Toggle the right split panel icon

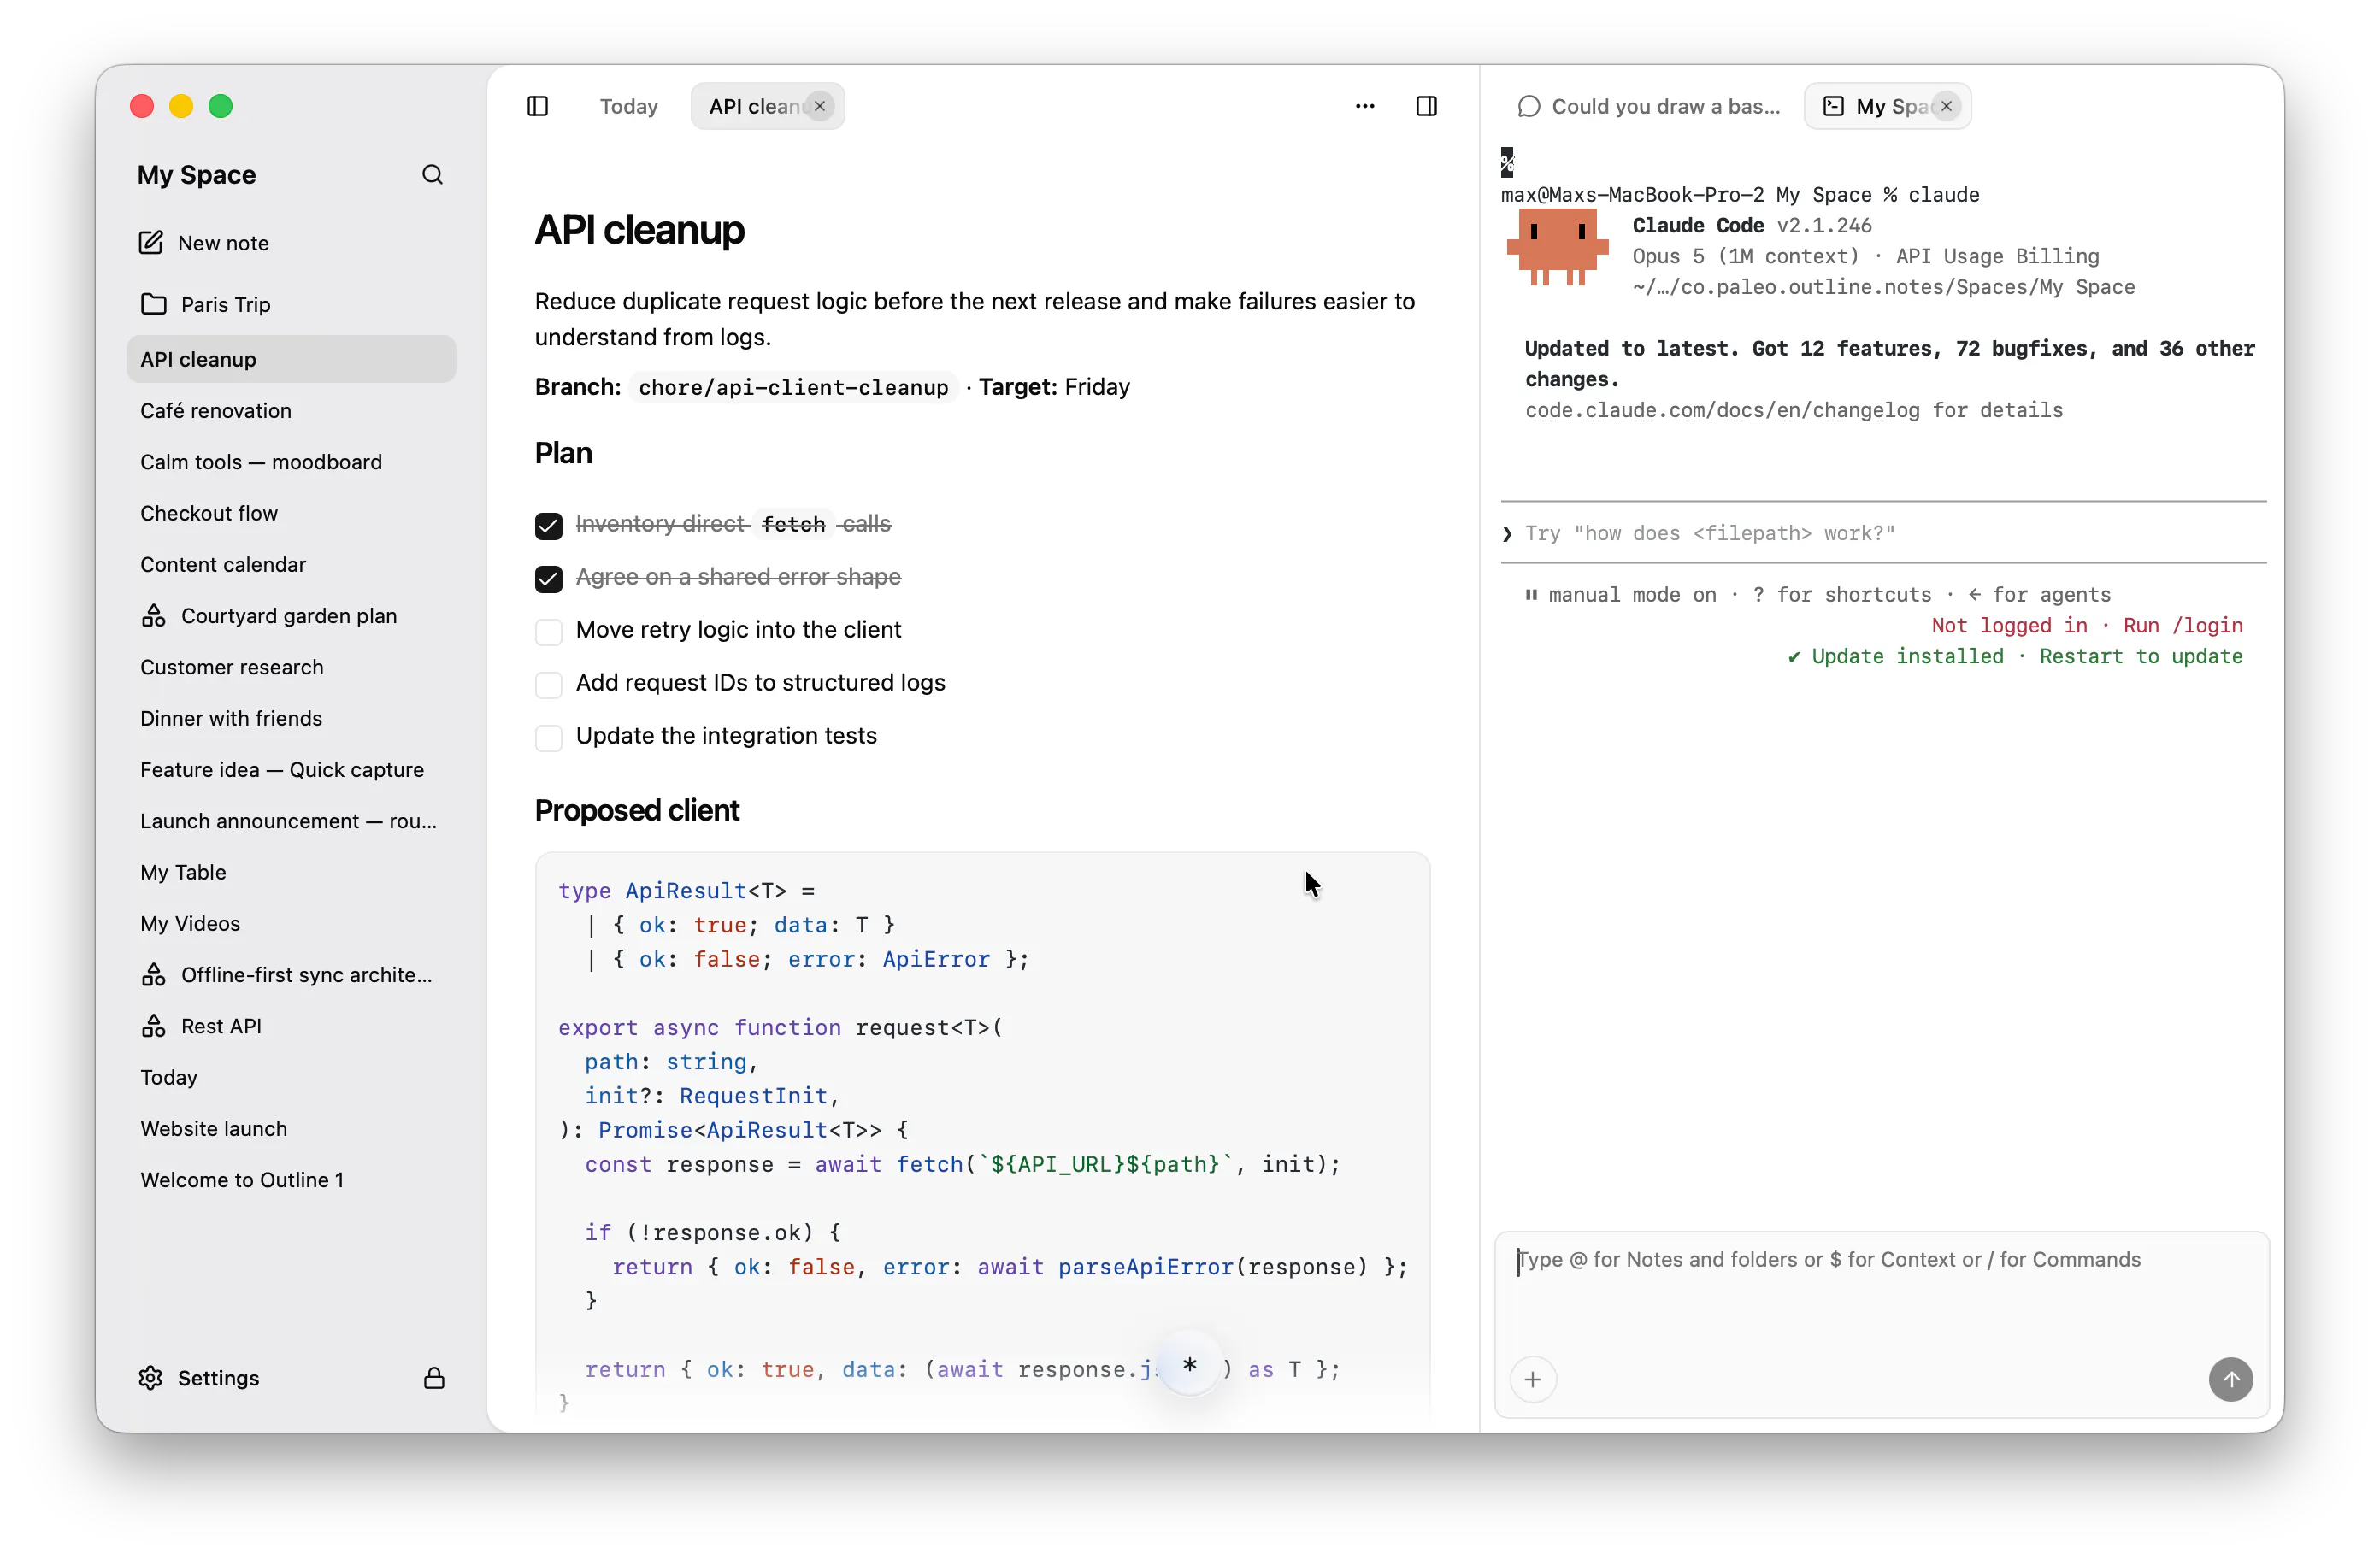(1427, 106)
